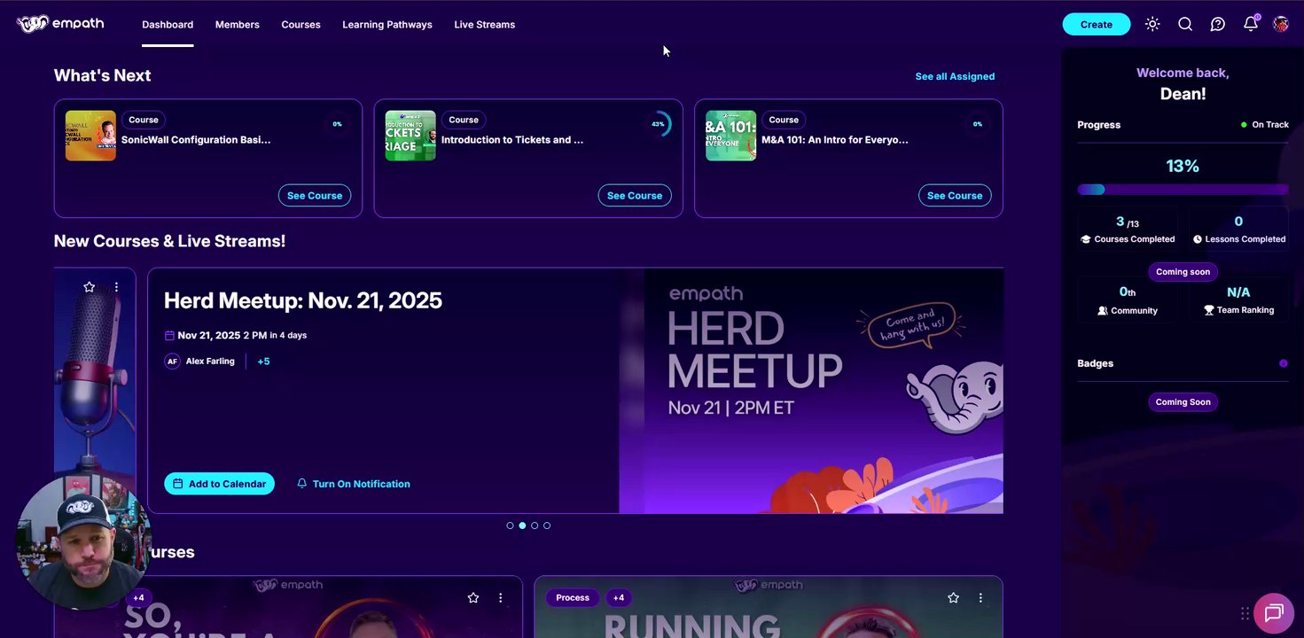Click the Herd Meetup: Nov. 21, 2025 title
Image resolution: width=1304 pixels, height=638 pixels.
coord(303,300)
